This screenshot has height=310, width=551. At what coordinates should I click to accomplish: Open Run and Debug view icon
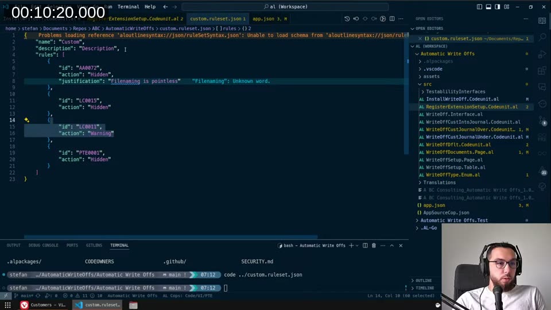coord(542,54)
